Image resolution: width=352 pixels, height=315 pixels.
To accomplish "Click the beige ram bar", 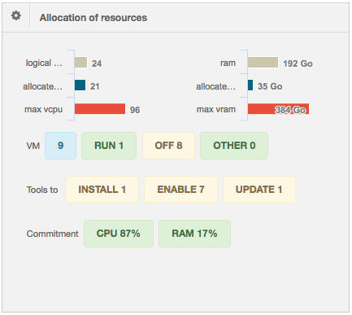I will [x=263, y=62].
